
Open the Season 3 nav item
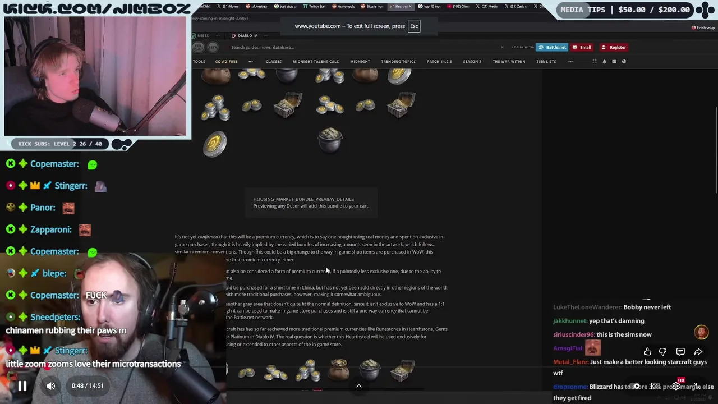point(472,62)
